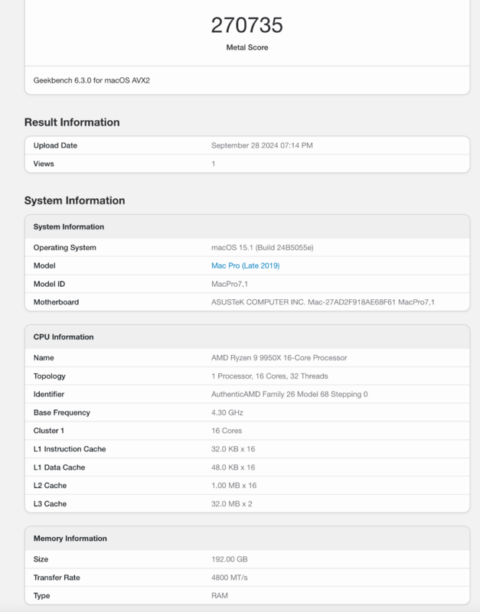Click the Metal Score label
The width and height of the screenshot is (480, 612).
(x=247, y=47)
